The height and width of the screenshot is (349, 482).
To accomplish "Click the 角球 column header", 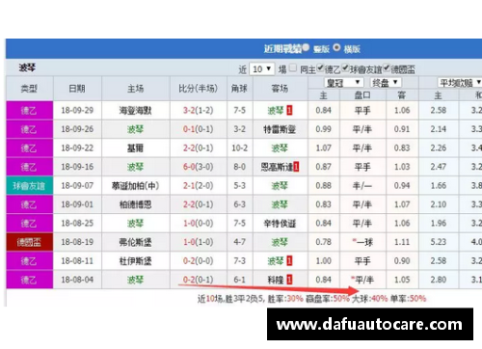I will 240,89.
